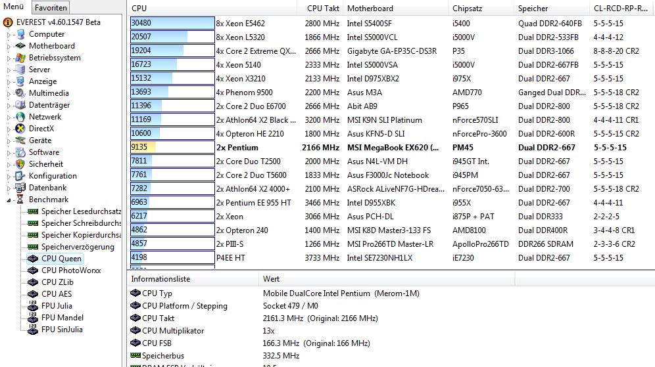This screenshot has width=655, height=367.
Task: Click the 30480 score bar
Action: [172, 23]
